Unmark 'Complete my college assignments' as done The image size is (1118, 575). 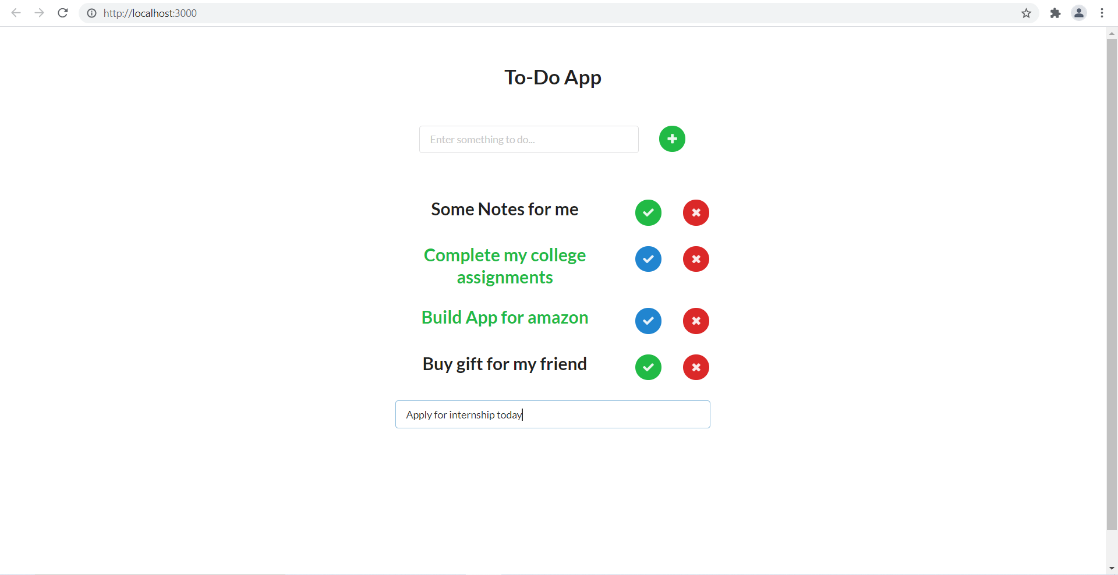click(x=648, y=259)
